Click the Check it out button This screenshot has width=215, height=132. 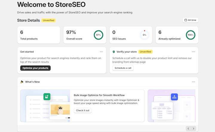pos(83,110)
